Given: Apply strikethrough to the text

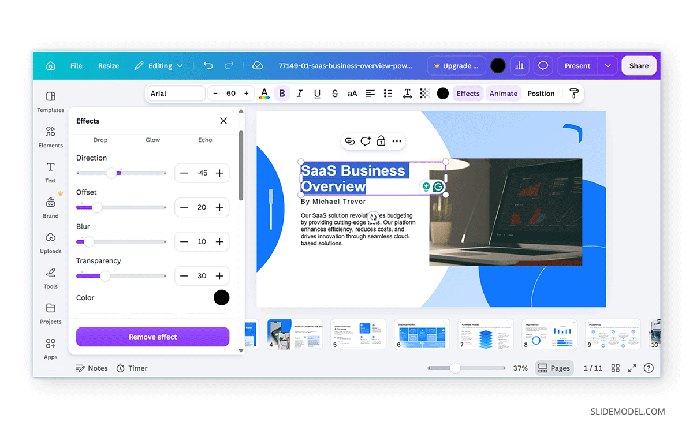Looking at the screenshot, I should (x=335, y=94).
